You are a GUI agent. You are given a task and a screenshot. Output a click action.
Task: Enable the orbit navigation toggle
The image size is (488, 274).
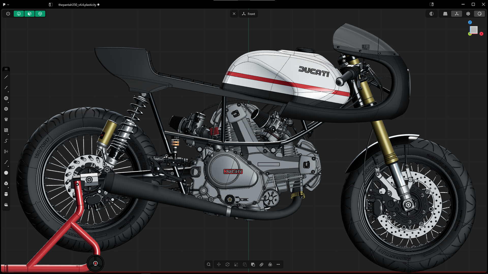coord(480,14)
